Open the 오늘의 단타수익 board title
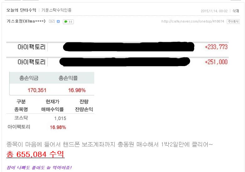This screenshot has height=172, width=245. click(21, 10)
